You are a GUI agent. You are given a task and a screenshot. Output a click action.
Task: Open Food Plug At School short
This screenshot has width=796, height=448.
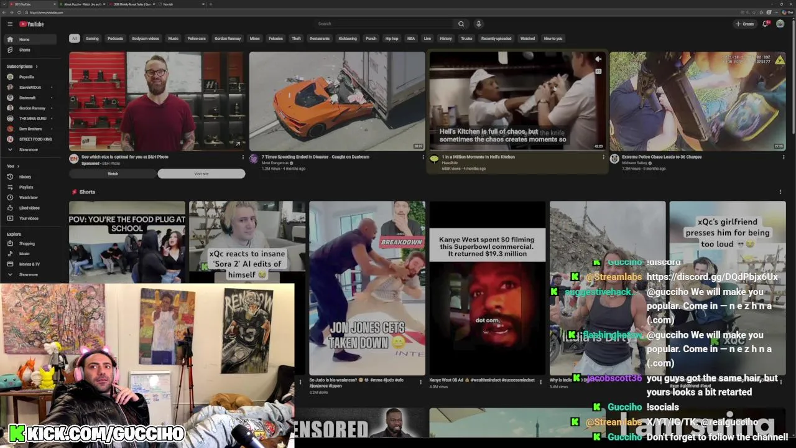click(x=127, y=243)
